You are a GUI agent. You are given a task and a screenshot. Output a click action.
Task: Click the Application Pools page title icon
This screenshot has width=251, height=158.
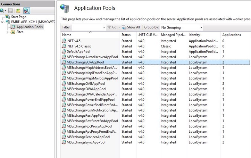click(65, 8)
